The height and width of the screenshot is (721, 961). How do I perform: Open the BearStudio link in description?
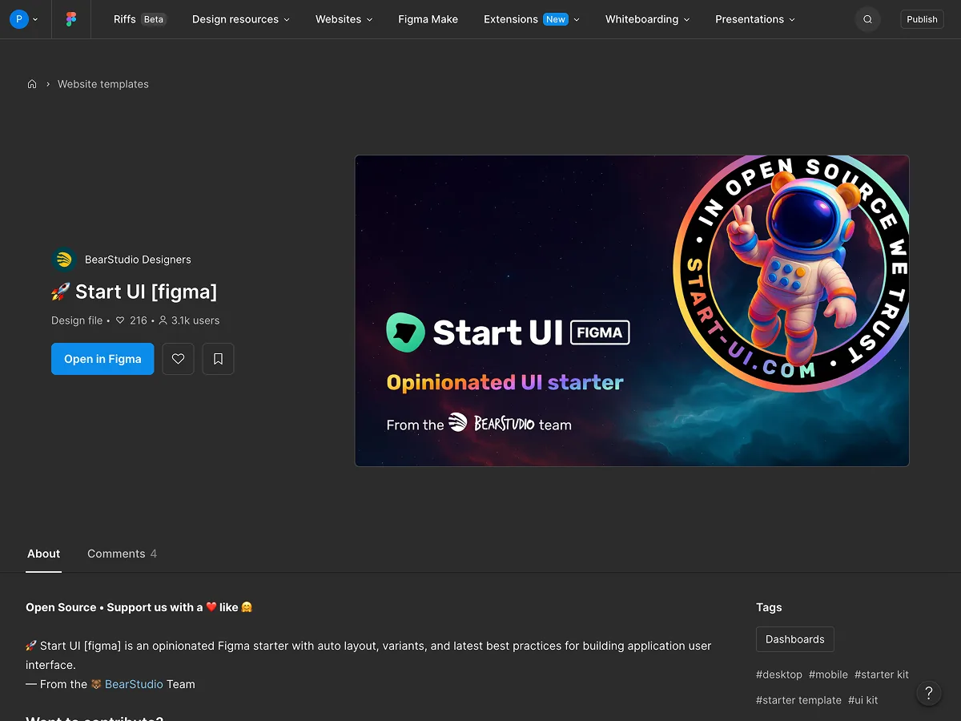pos(134,684)
